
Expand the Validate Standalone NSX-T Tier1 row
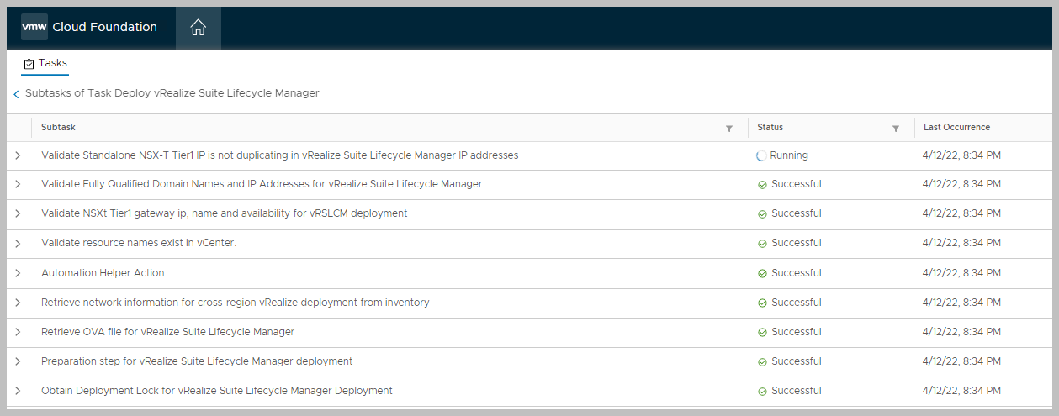coord(18,155)
